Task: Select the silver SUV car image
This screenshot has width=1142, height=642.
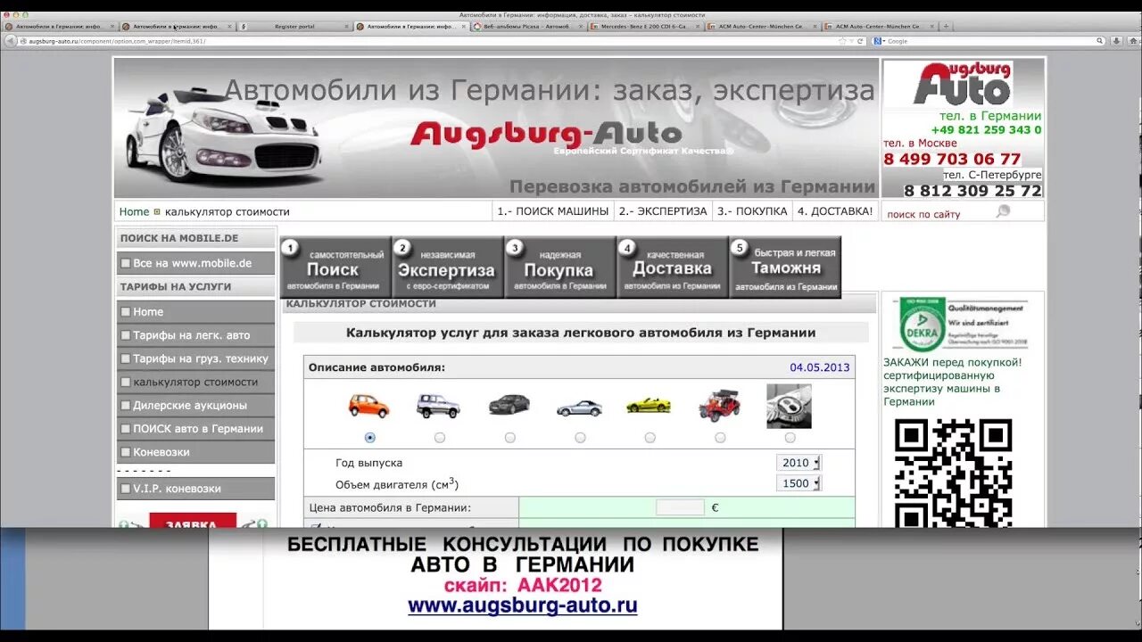Action: pyautogui.click(x=438, y=406)
